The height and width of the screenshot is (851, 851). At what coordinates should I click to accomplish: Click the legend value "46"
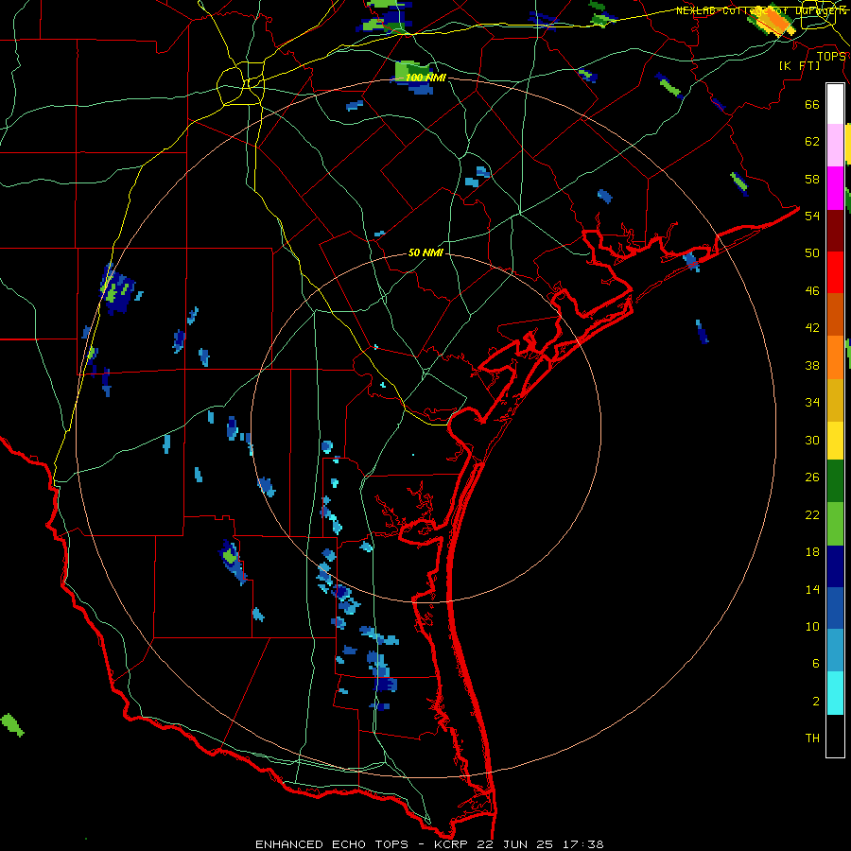[x=812, y=291]
